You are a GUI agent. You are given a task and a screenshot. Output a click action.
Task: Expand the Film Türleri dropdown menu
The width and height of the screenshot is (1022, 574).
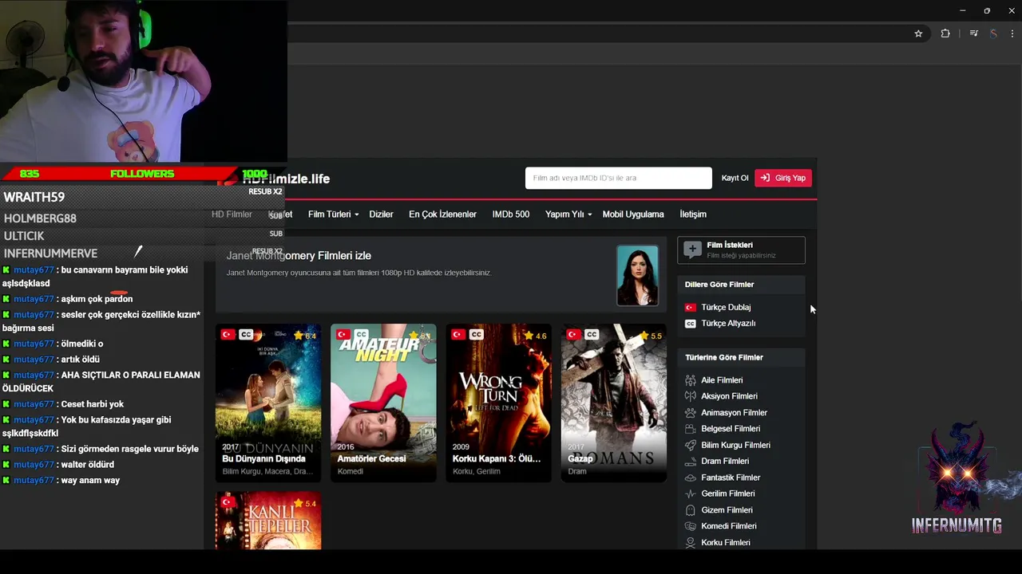(333, 214)
